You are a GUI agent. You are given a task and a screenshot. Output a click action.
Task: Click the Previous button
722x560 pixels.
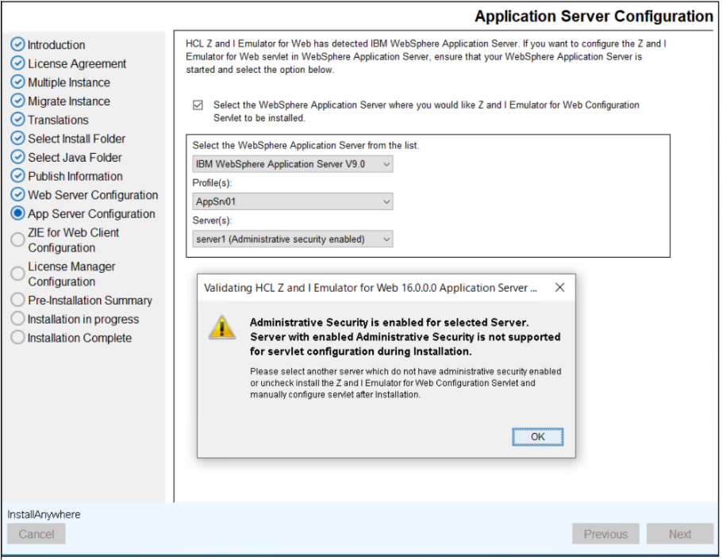605,534
